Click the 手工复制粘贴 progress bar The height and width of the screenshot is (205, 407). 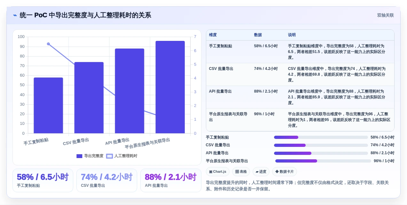(x=321, y=137)
